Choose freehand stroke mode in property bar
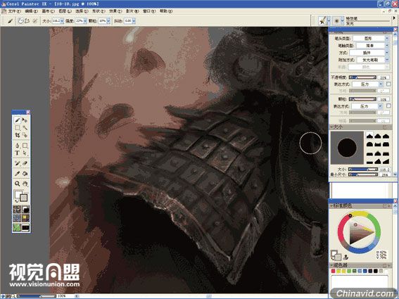The height and width of the screenshot is (299, 399). pos(20,21)
